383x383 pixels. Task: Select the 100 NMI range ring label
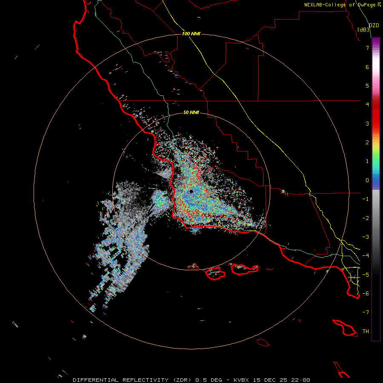pos(191,34)
